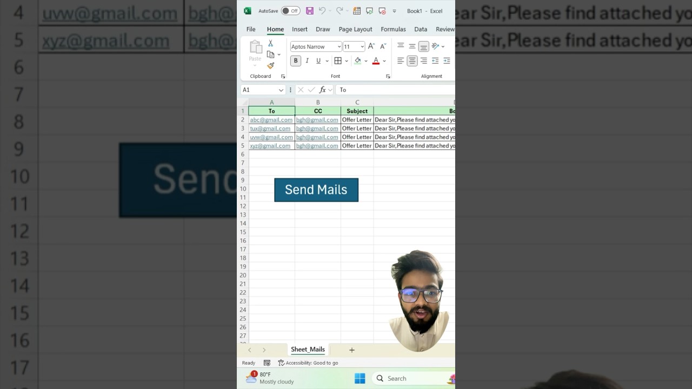Toggle Italic formatting
692x389 pixels.
coord(307,61)
